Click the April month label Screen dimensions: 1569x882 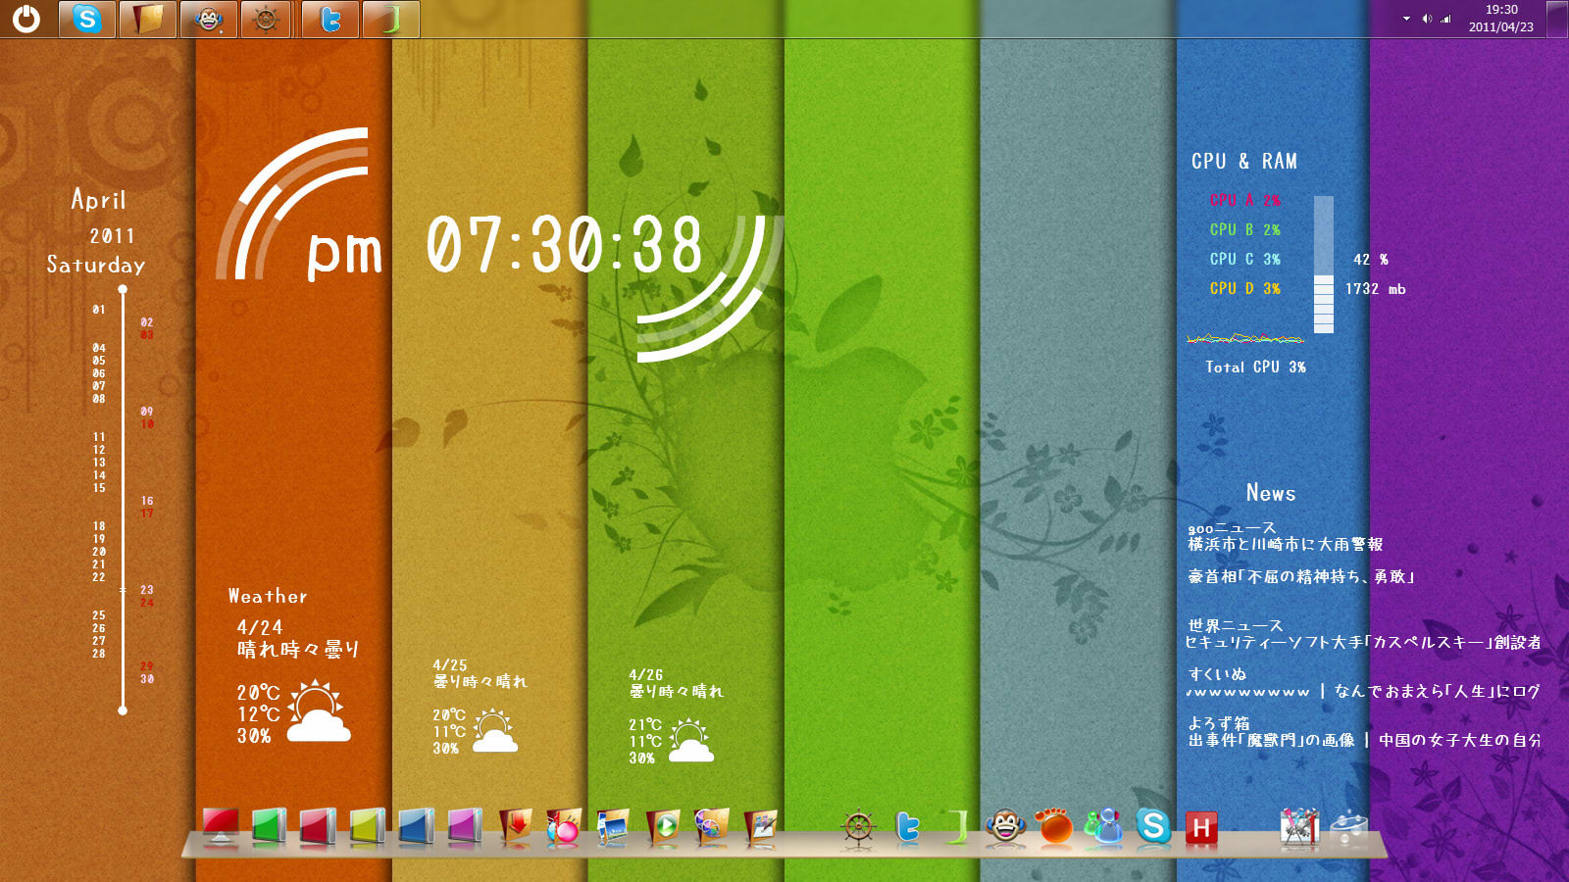[x=98, y=200]
